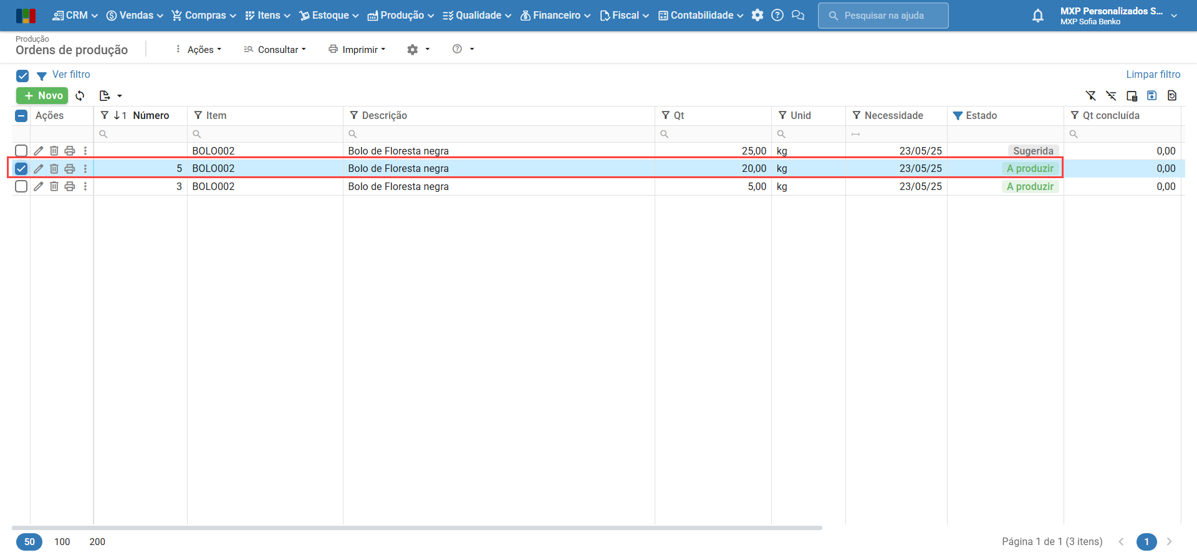The height and width of the screenshot is (560, 1197).
Task: Open active filter icon on Estado column
Action: [958, 115]
